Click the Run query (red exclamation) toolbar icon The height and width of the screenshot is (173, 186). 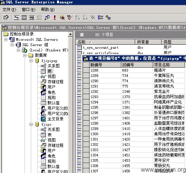(55, 18)
